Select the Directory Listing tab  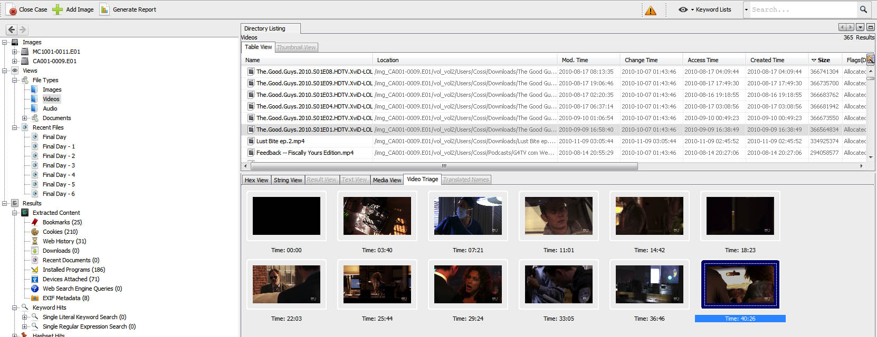coord(271,28)
